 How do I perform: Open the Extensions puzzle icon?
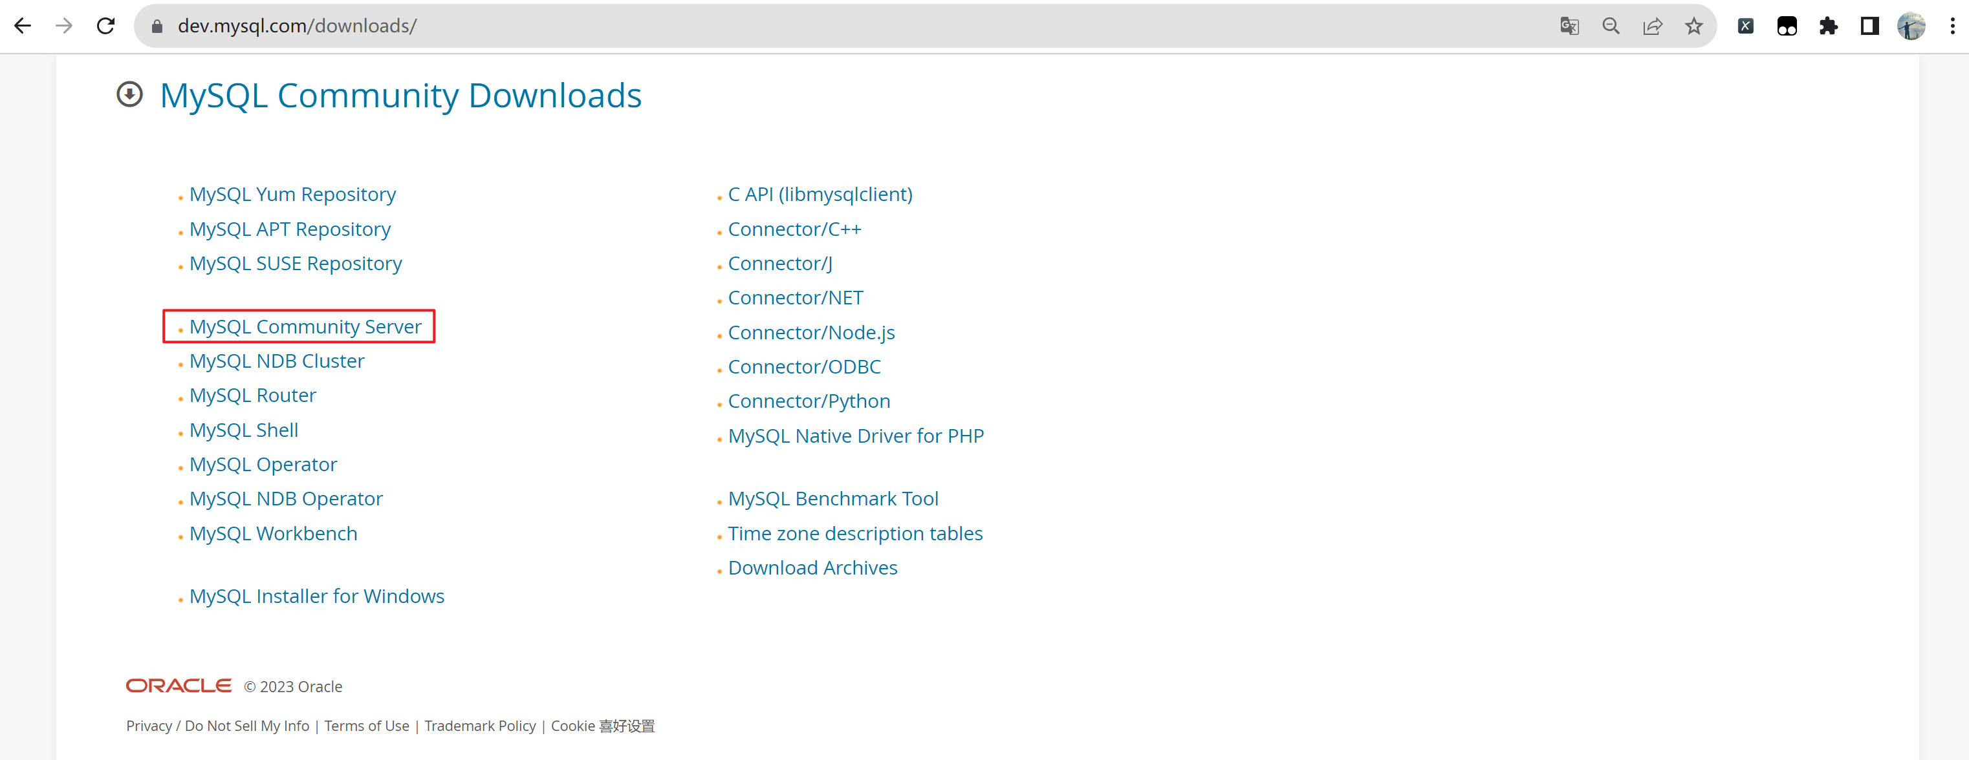pos(1829,26)
